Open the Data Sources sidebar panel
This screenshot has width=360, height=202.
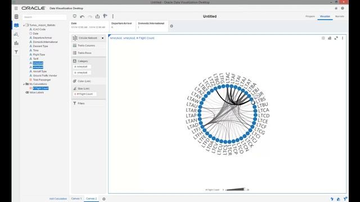tap(16, 17)
